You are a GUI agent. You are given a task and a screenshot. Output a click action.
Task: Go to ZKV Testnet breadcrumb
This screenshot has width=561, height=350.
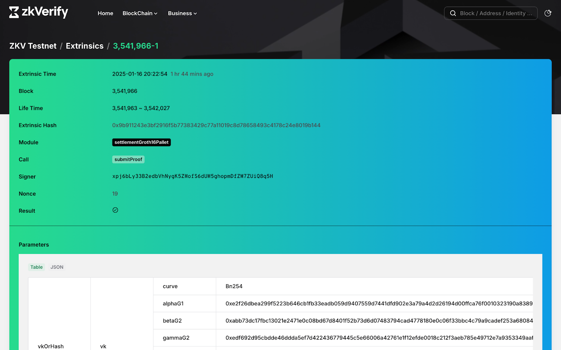33,46
